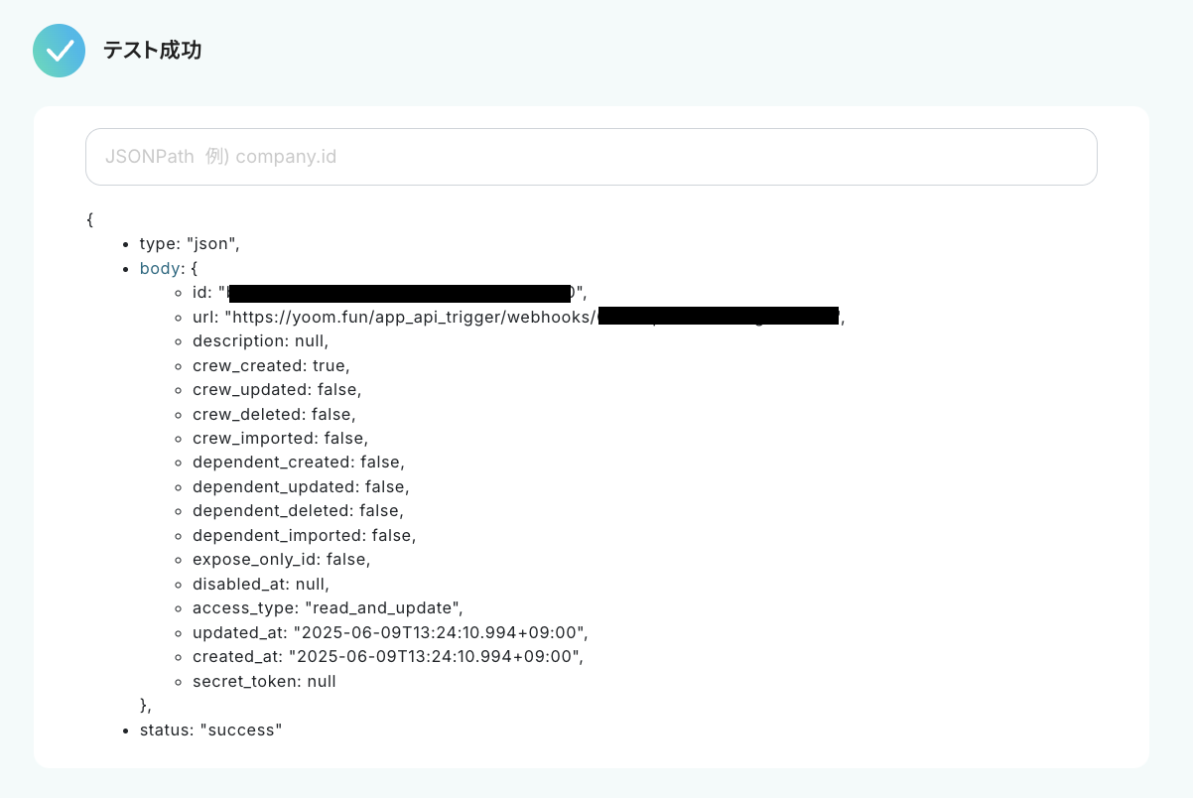
Task: Select the description: null entry
Action: [260, 341]
